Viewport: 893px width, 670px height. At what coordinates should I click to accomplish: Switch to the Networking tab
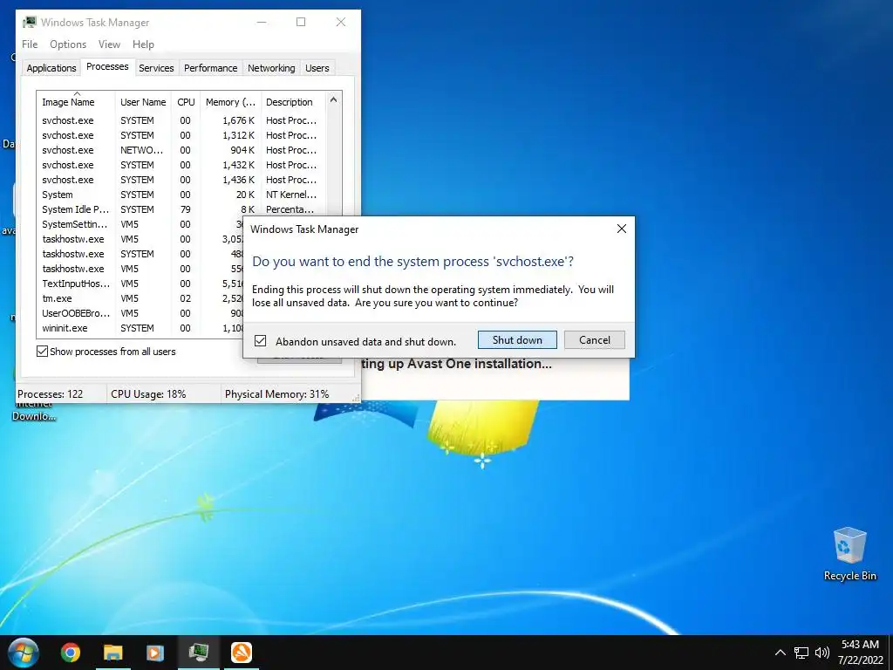(x=271, y=68)
